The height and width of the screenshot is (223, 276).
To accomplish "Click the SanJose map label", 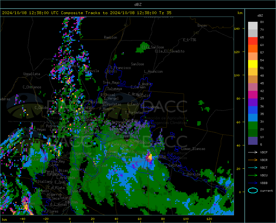I will 137,64.
